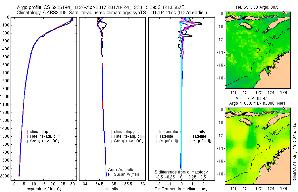Click the Argo float circle on SLA map

(x=258, y=146)
